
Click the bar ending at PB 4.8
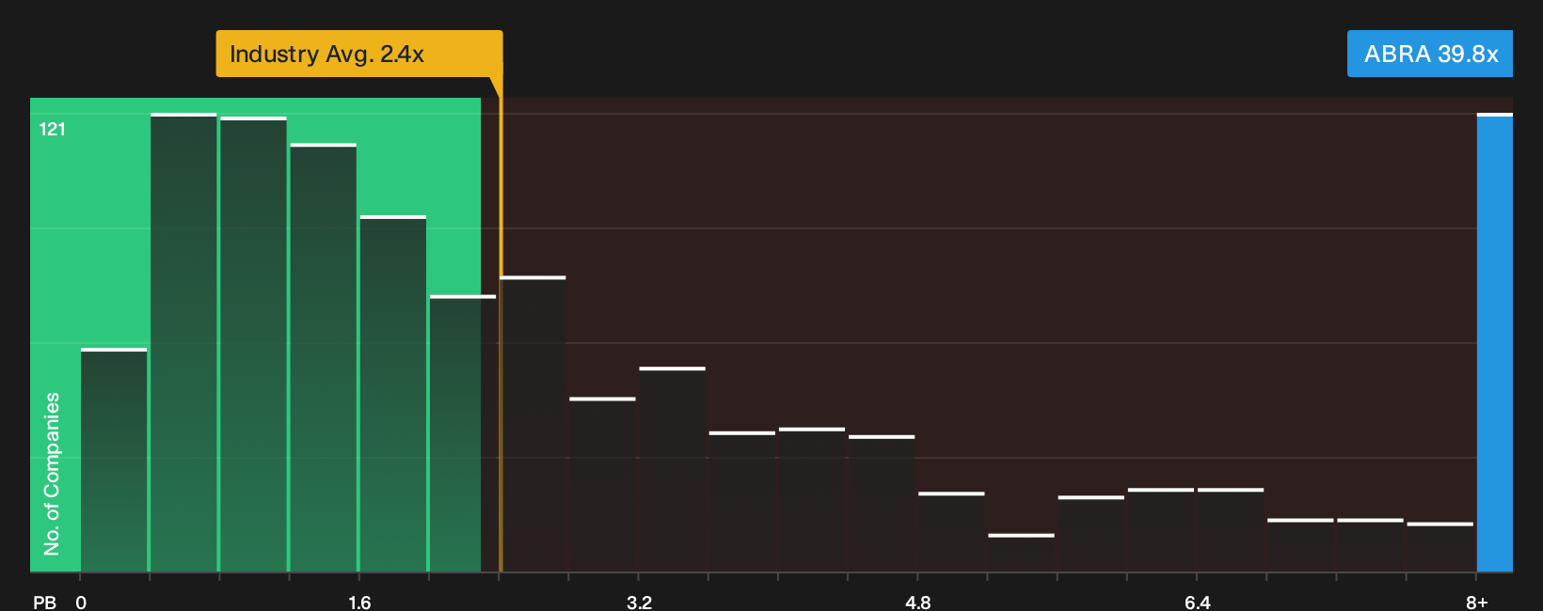pyautogui.click(x=882, y=504)
